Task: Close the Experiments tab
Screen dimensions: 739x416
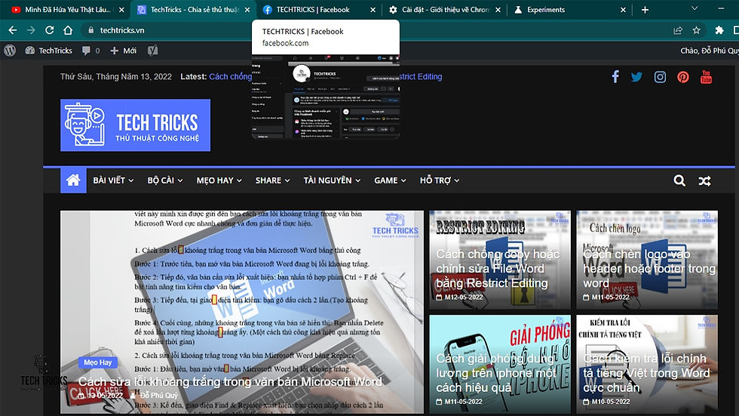Action: 623,9
